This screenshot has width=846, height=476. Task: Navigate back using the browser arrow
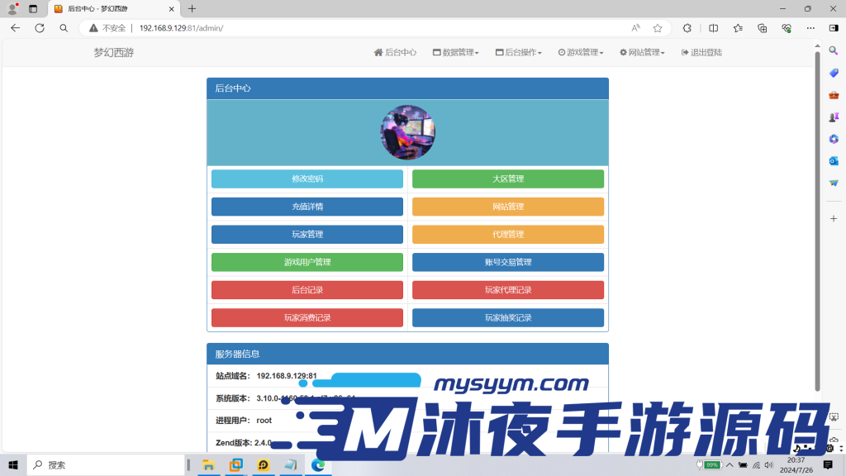(16, 27)
